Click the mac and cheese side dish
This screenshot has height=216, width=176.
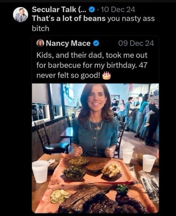coord(112,171)
